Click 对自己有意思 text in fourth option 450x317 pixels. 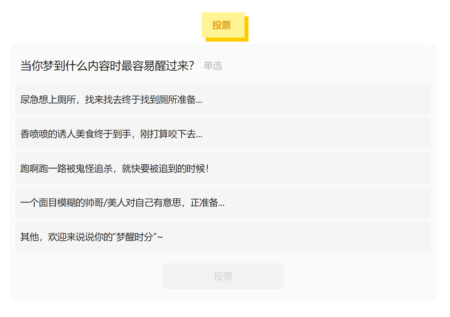pyautogui.click(x=153, y=202)
